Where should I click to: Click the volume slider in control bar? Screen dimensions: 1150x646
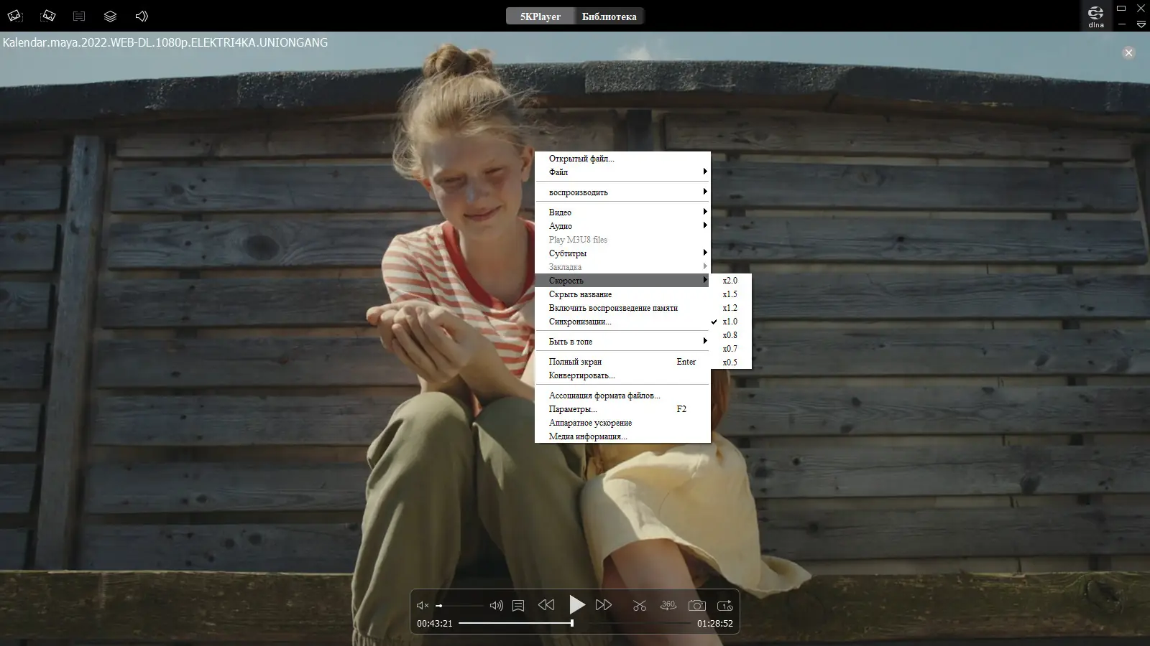459,606
